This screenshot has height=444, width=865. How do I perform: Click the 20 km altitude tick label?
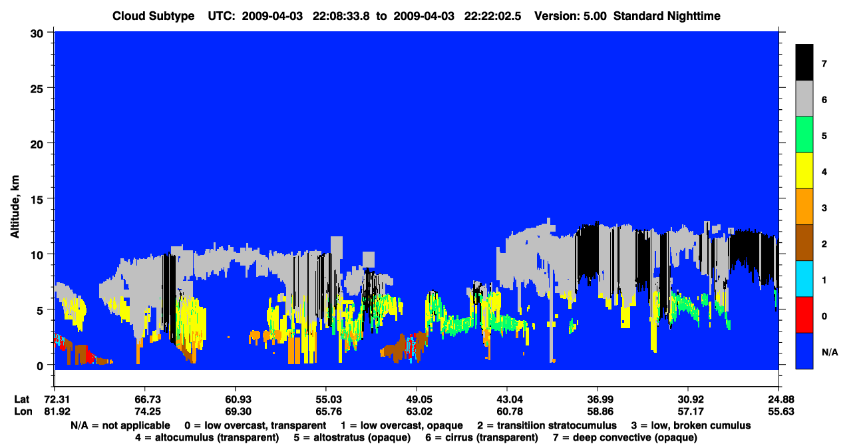click(39, 143)
